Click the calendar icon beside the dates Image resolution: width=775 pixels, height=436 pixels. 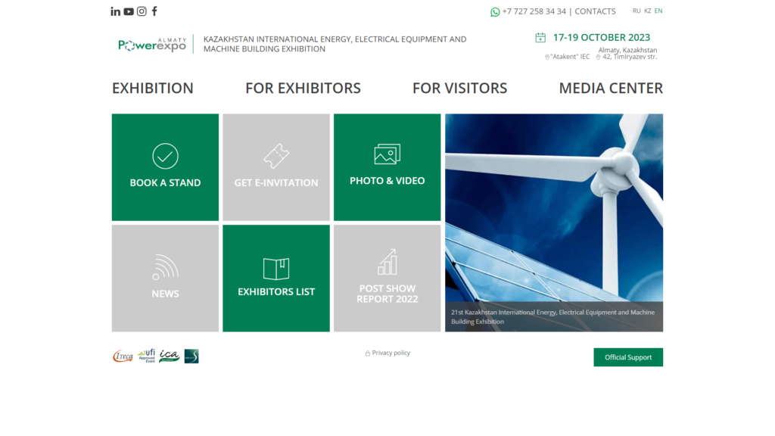(540, 37)
